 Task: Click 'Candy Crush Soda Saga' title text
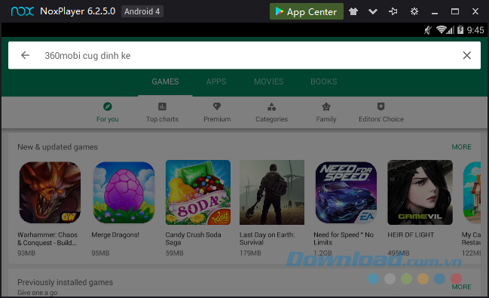[194, 238]
